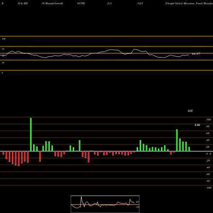
Task: Click the RSI value 44.87 label
Action: 196,54
